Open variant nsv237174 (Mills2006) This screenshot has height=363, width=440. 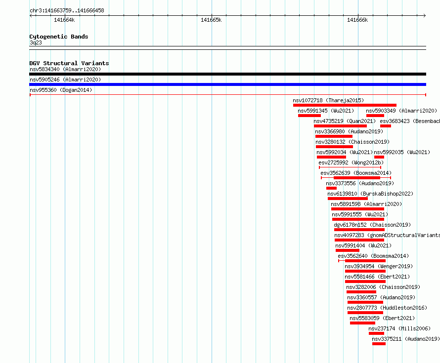399,328
